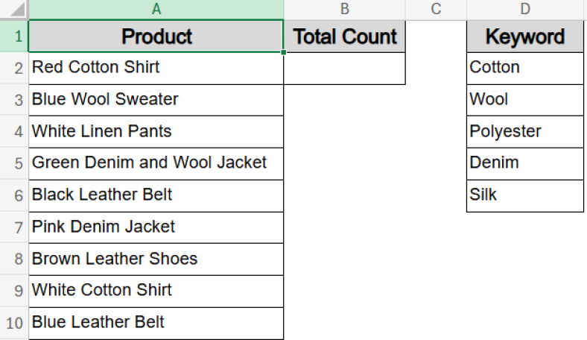Viewport: 587px width, 340px height.
Task: Select column B header
Action: 344,10
